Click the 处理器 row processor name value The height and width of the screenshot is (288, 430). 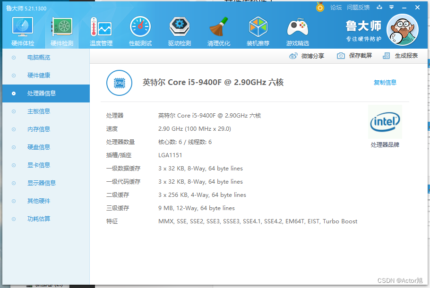coord(209,116)
